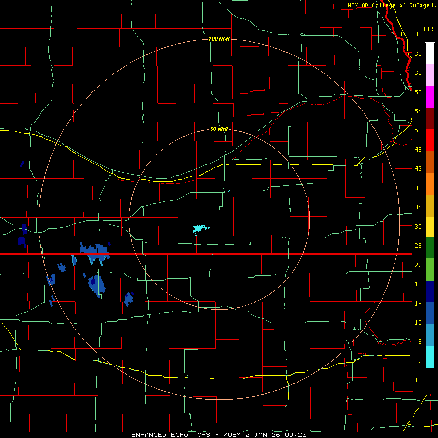Pick the dark red legend color band
This screenshot has height=438, width=438.
[430, 119]
